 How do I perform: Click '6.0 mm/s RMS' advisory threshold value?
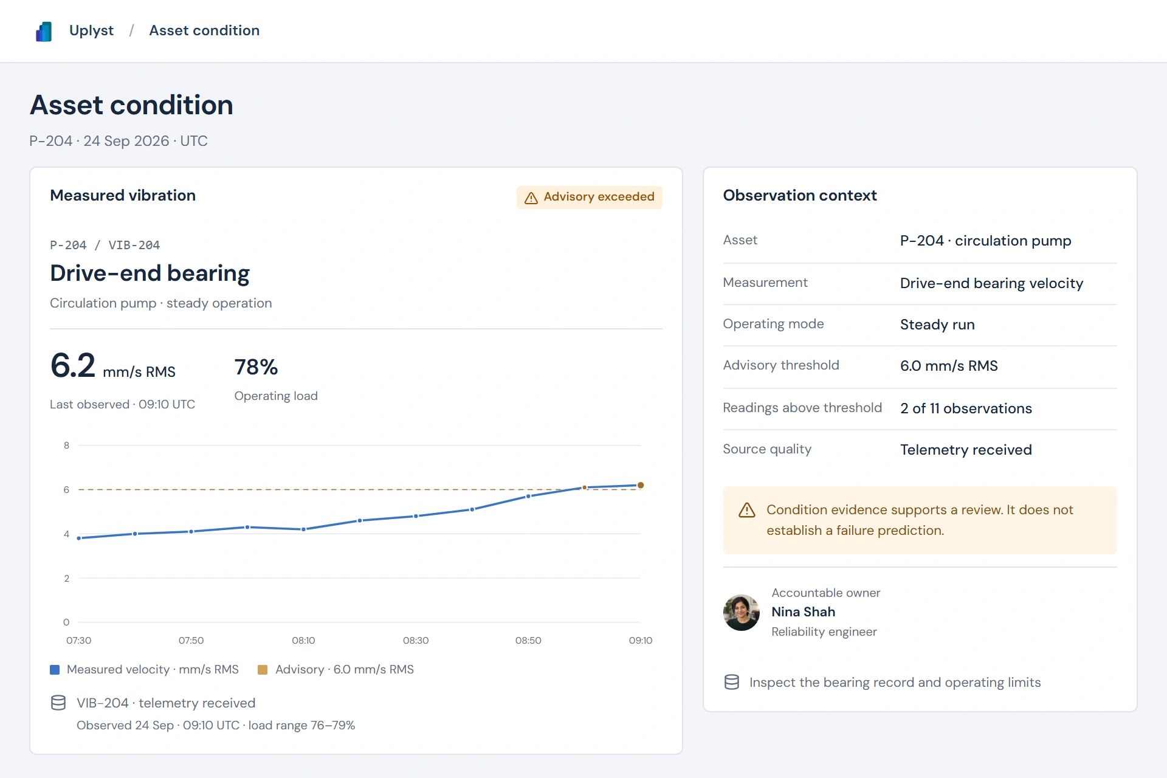pyautogui.click(x=949, y=366)
